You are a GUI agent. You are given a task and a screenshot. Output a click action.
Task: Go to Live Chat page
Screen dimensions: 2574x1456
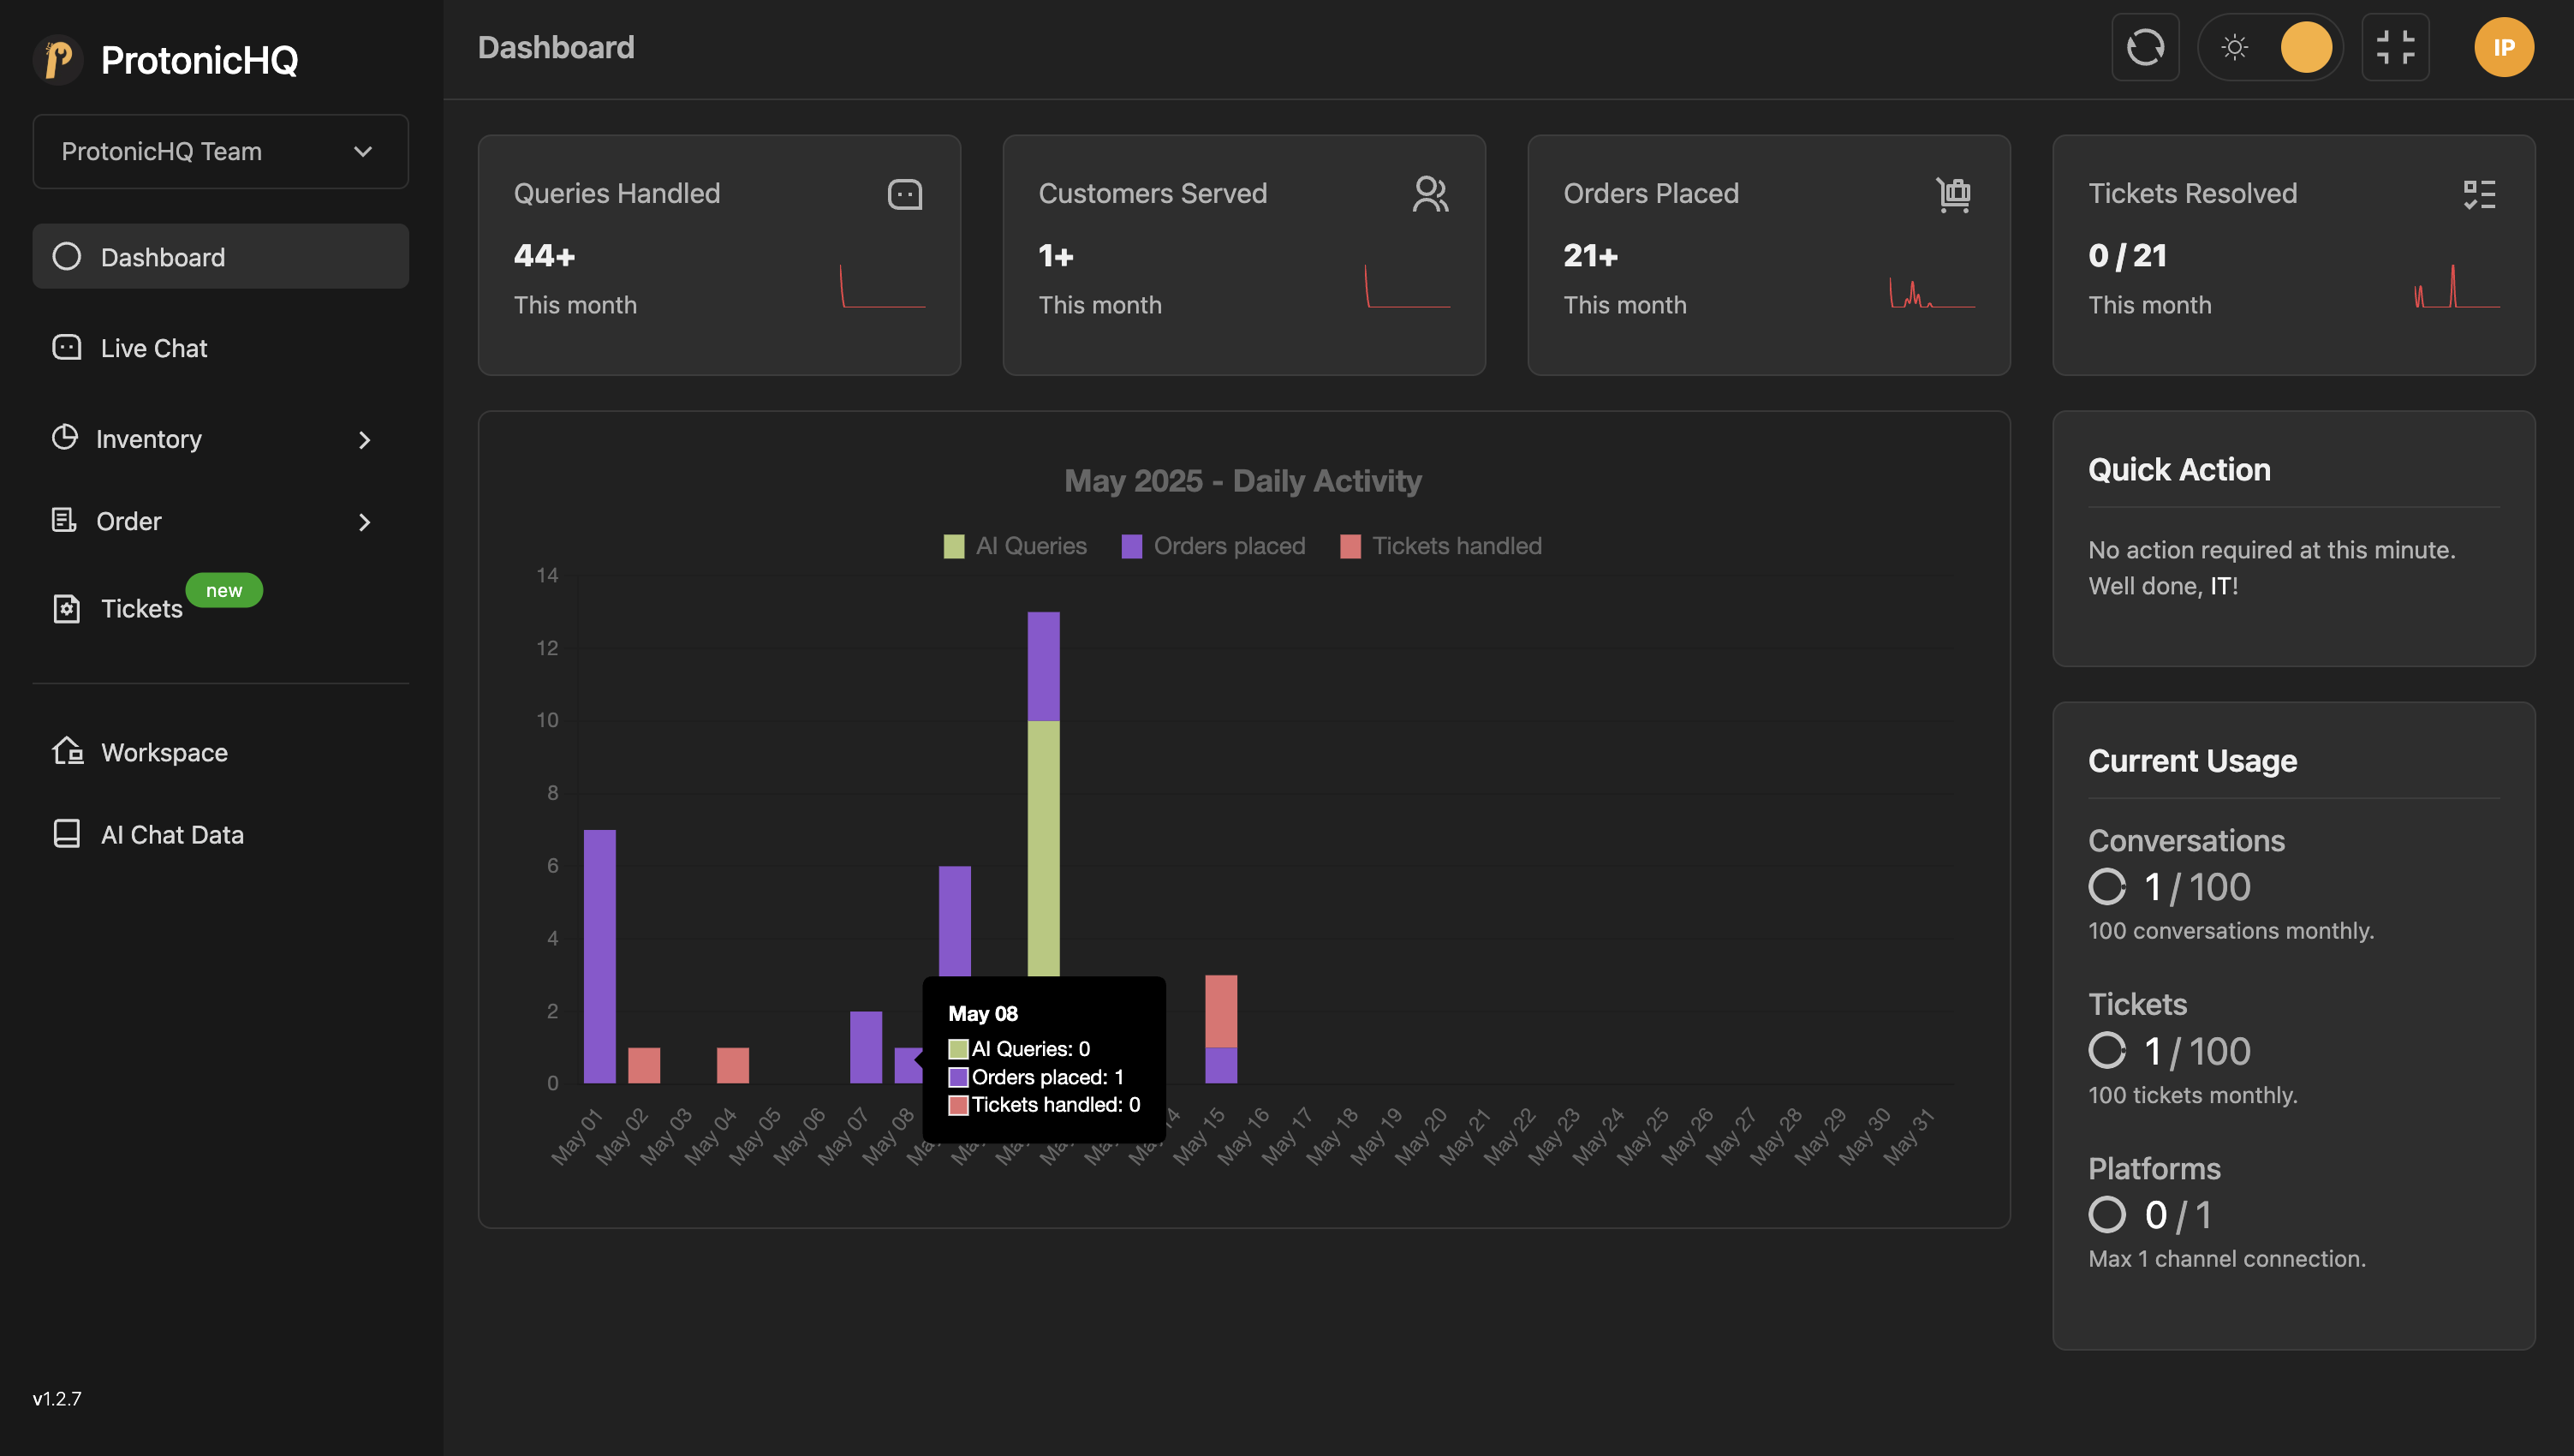(154, 348)
